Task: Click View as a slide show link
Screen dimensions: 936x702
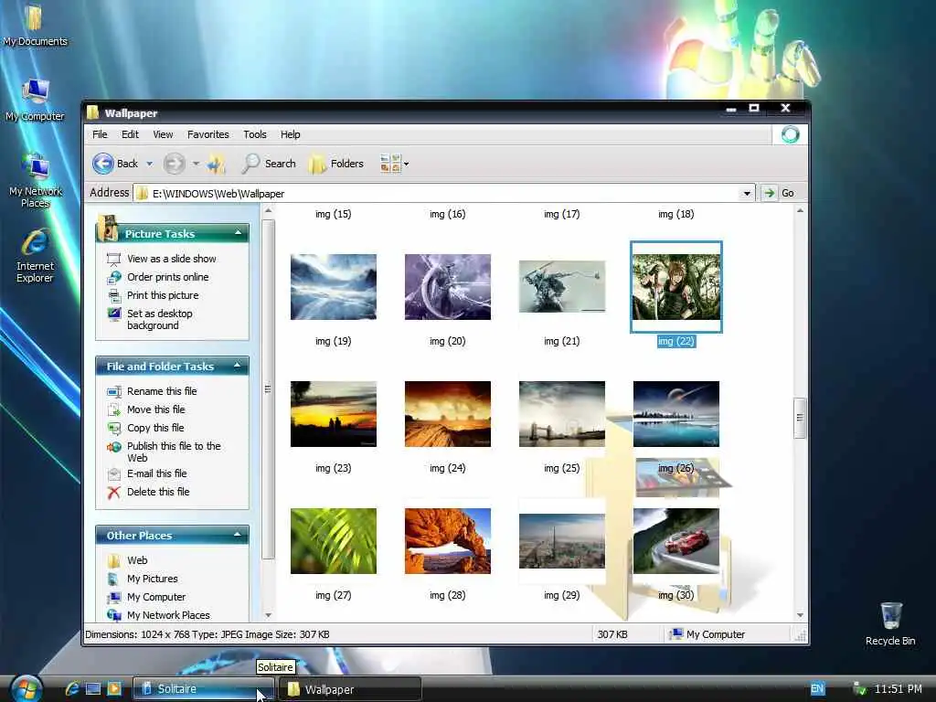Action: point(171,259)
